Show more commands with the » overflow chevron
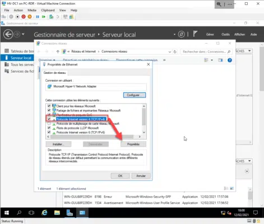 [x=164, y=60]
